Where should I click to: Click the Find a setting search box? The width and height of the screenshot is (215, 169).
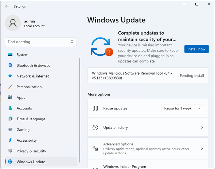point(37,42)
